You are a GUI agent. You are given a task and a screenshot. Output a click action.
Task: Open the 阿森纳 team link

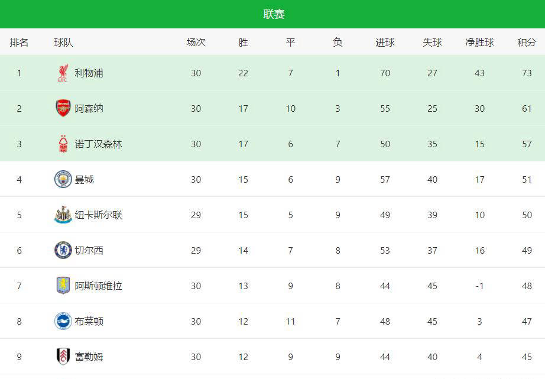(89, 109)
